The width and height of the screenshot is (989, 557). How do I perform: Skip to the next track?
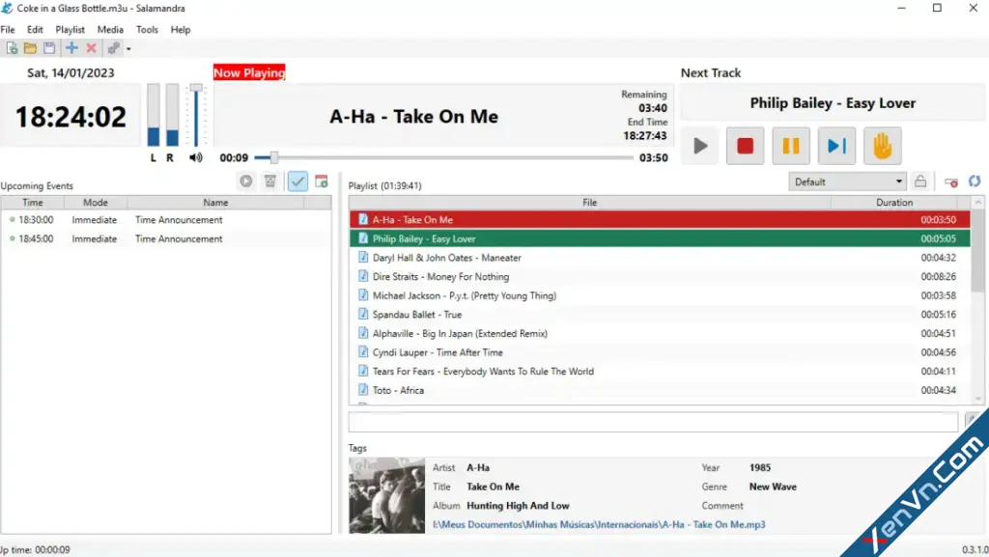click(837, 146)
